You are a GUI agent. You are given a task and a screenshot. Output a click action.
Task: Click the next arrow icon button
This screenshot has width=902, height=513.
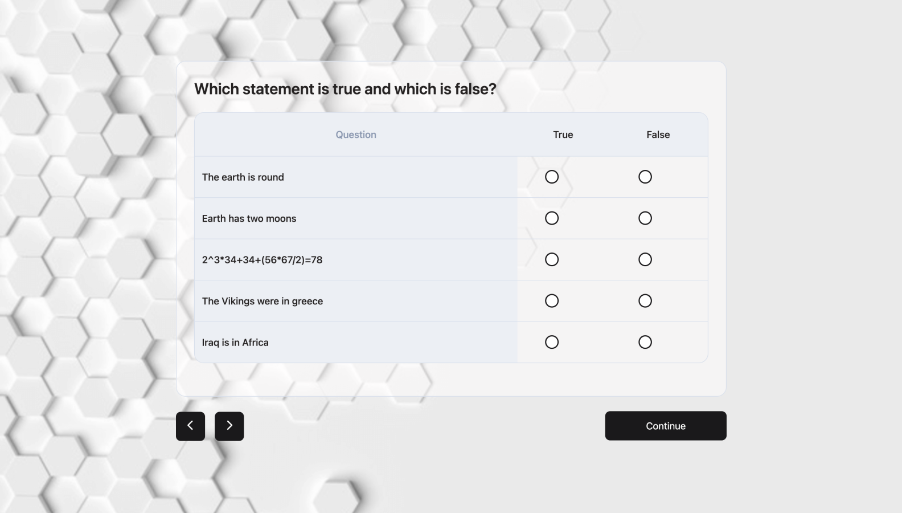coord(229,426)
